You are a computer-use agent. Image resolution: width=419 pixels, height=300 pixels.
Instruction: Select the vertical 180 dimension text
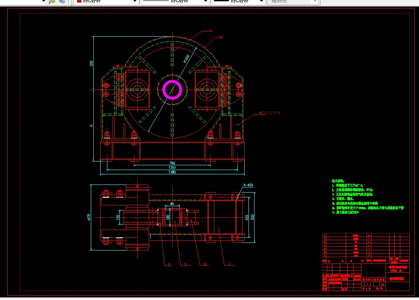click(x=168, y=217)
